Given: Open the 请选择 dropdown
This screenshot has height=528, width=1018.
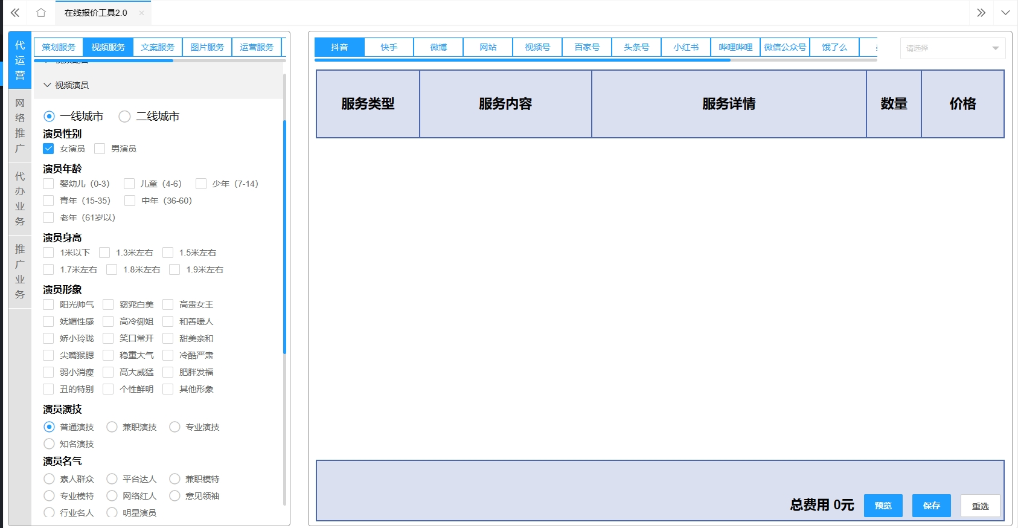Looking at the screenshot, I should point(952,48).
